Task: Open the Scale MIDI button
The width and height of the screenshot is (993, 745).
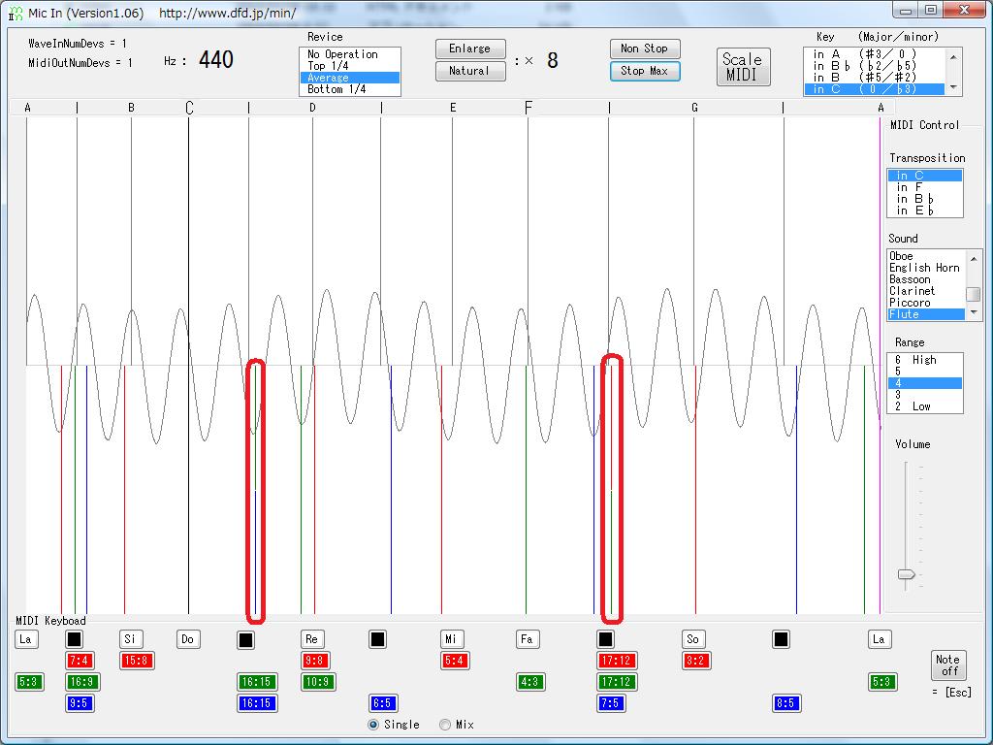Action: click(x=743, y=67)
